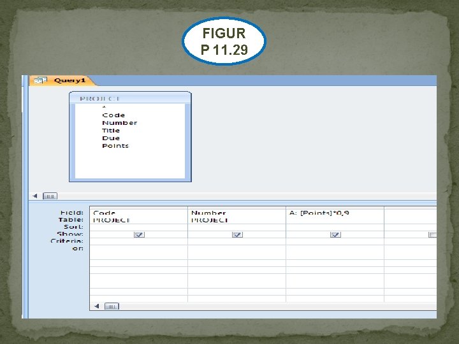Image resolution: width=459 pixels, height=344 pixels.
Task: Uncheck the Show box for Number column
Action: coord(237,234)
